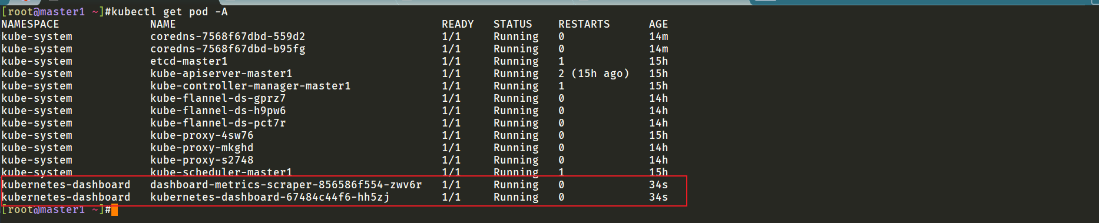Click the STATUS column header
1099x223 pixels.
pos(512,24)
